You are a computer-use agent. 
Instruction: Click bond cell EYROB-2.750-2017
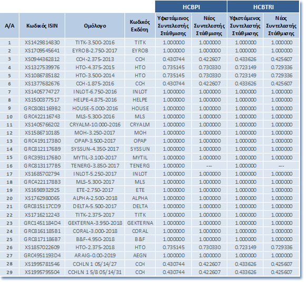(x=95, y=51)
